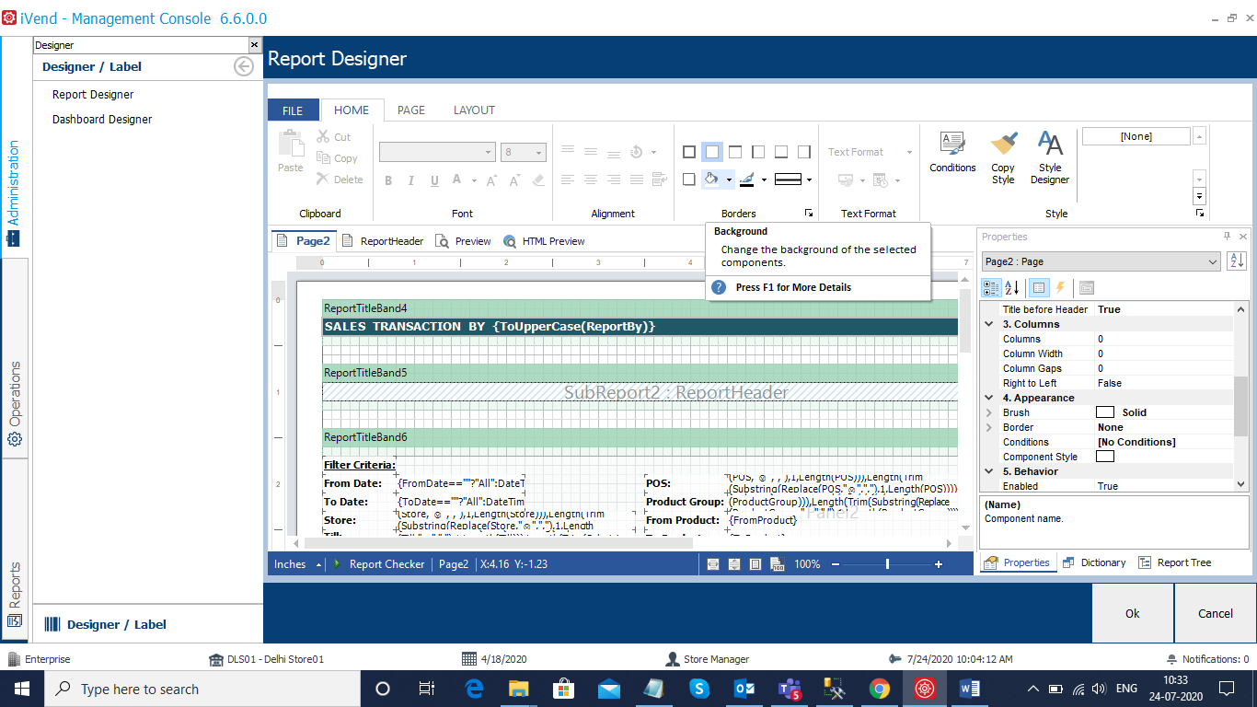The width and height of the screenshot is (1257, 707).
Task: Open the Report Tree panel tab
Action: tap(1175, 562)
